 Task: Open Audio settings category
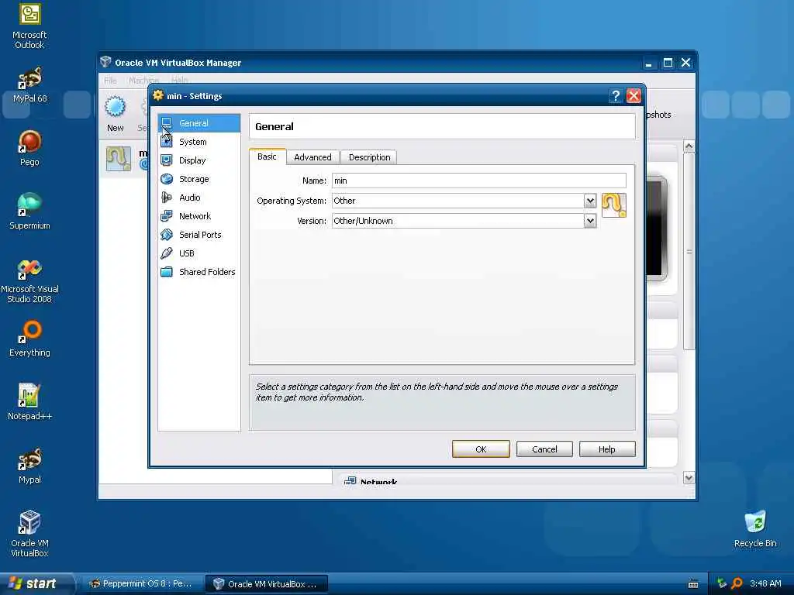(x=199, y=198)
